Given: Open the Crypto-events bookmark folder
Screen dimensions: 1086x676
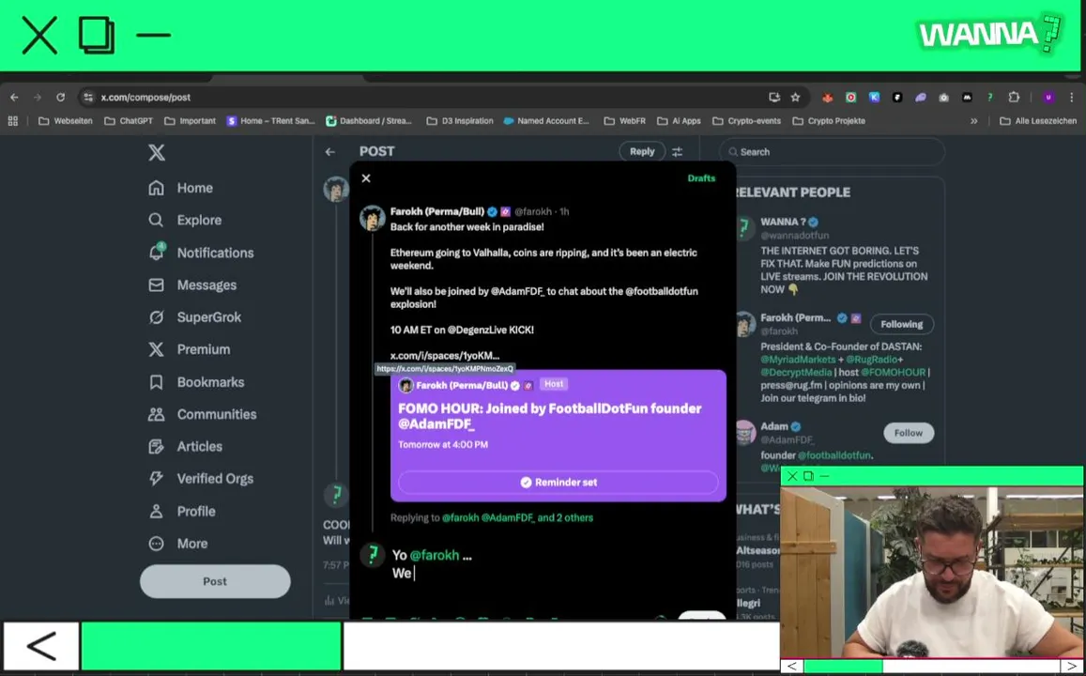Looking at the screenshot, I should 746,120.
